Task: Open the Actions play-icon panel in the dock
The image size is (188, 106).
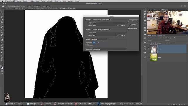Action: 145,17
